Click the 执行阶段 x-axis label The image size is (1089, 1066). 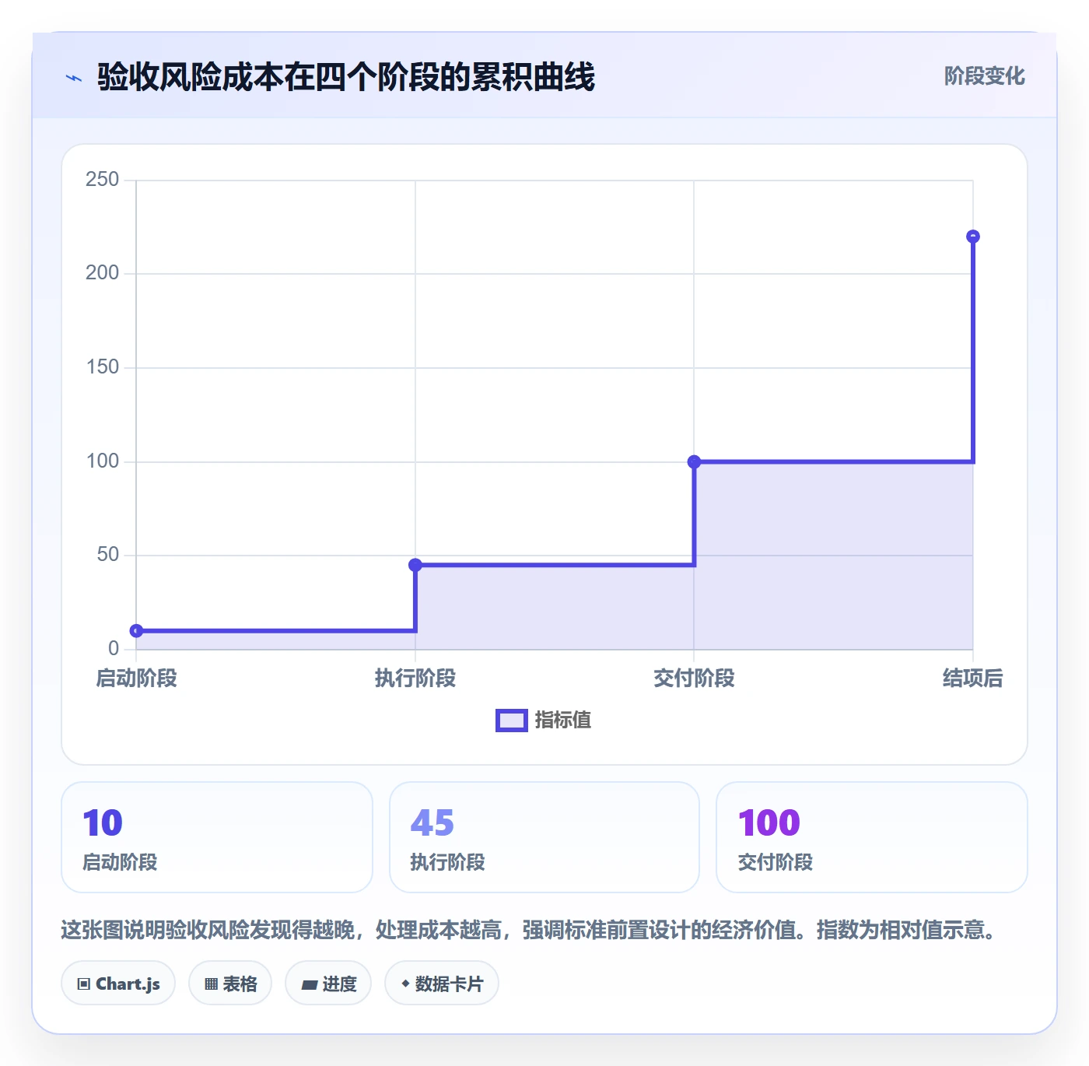click(415, 679)
